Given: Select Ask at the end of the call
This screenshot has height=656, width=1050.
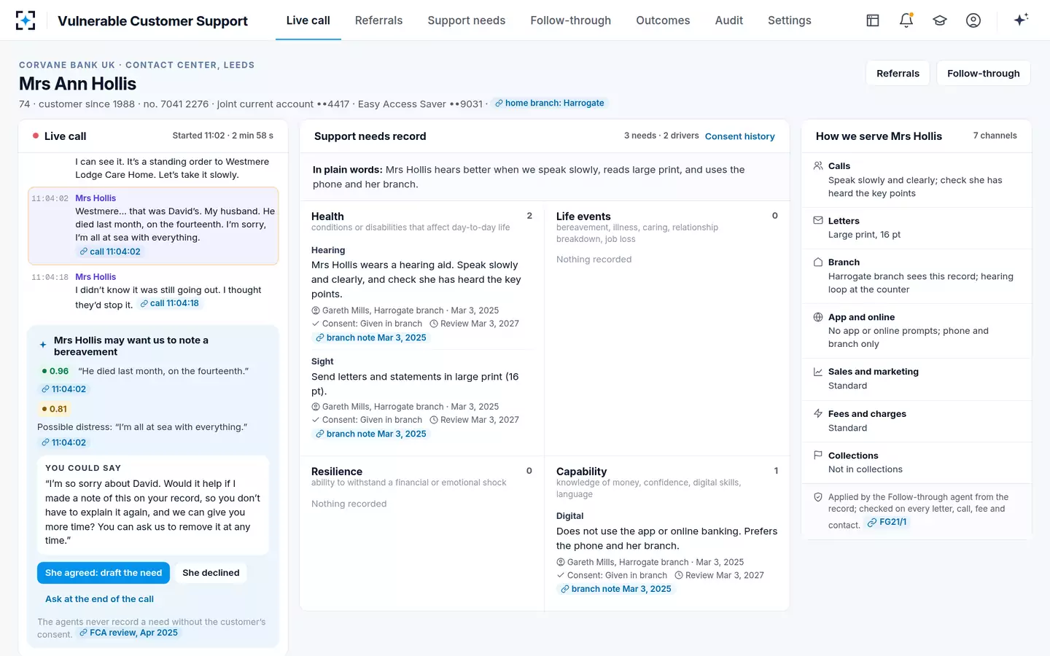Looking at the screenshot, I should click(99, 599).
